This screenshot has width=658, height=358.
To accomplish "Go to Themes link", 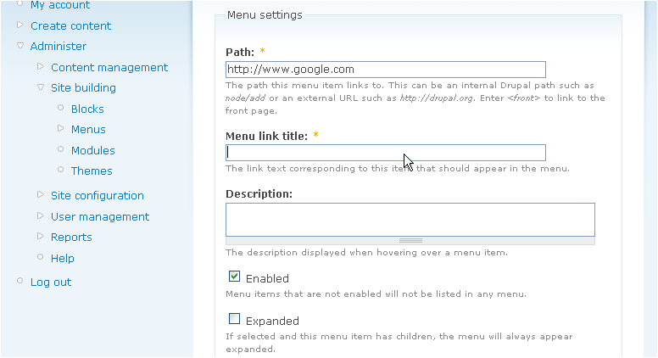I will click(x=92, y=171).
